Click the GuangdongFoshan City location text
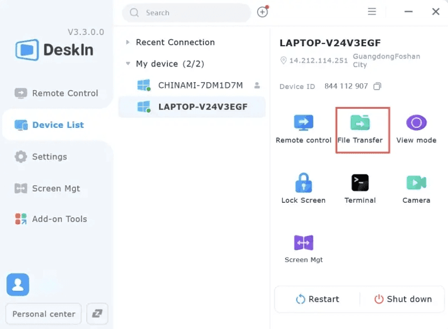The image size is (448, 329). (386, 60)
